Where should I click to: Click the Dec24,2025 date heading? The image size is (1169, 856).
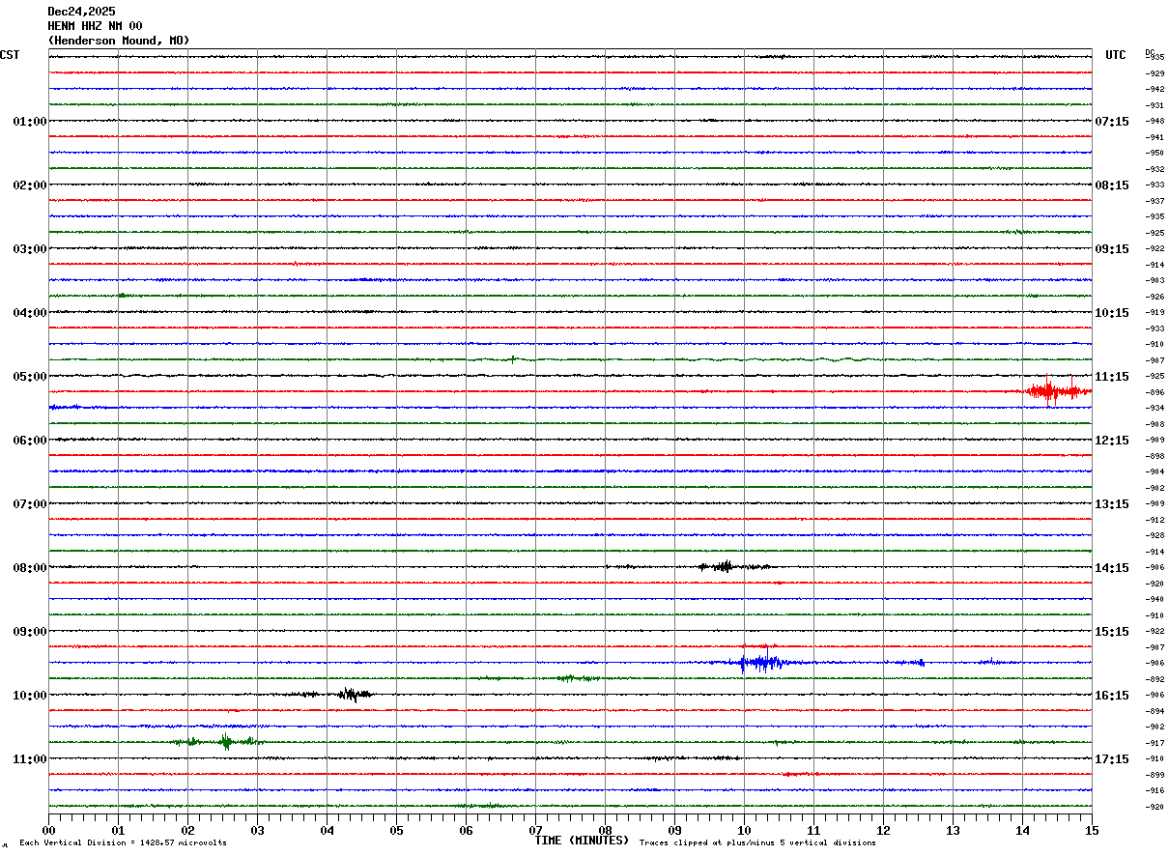pyautogui.click(x=81, y=12)
